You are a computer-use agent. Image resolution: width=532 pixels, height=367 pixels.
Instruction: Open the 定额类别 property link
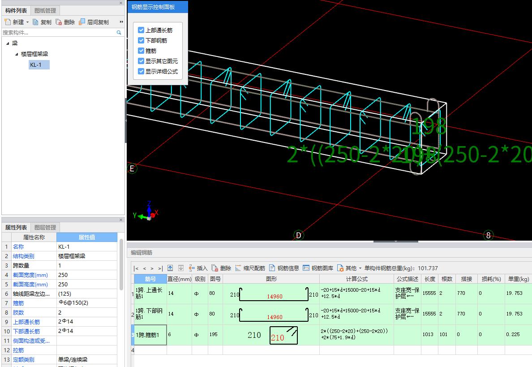pyautogui.click(x=24, y=359)
